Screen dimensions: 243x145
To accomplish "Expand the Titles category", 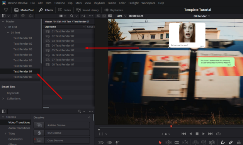I will [x=5, y=133].
